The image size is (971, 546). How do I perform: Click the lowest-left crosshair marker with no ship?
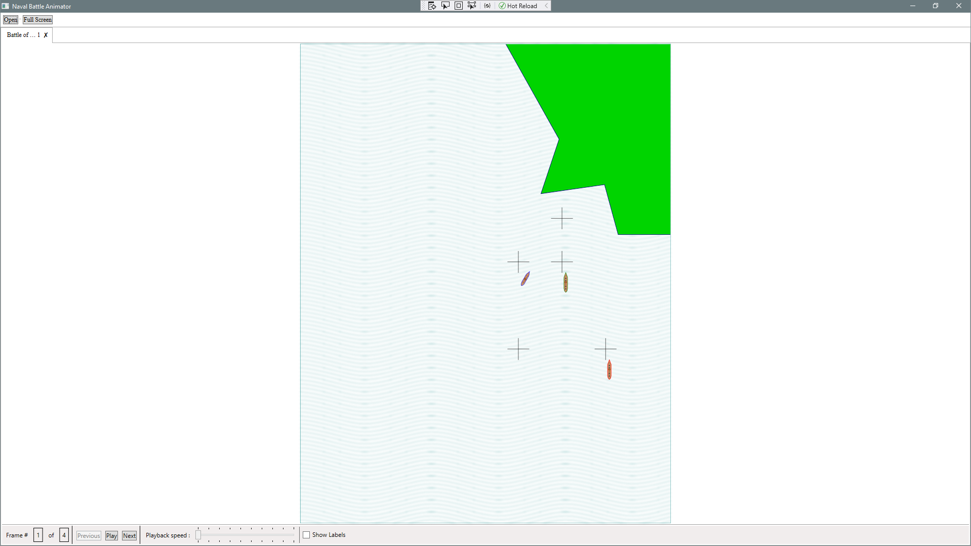518,349
